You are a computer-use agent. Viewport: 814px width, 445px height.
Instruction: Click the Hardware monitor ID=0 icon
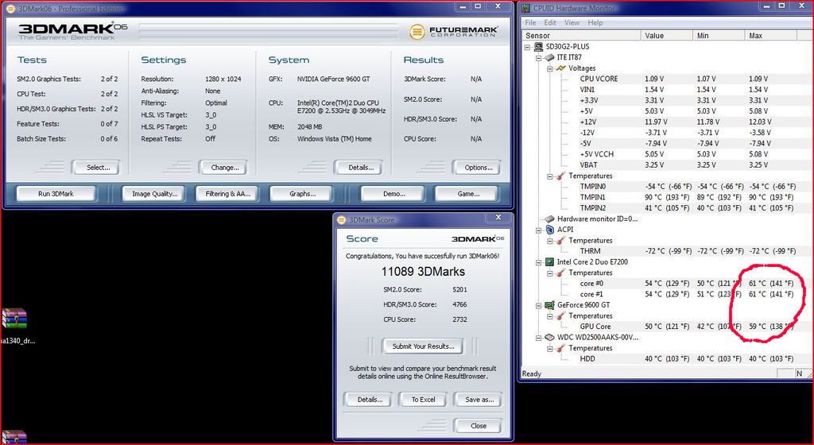(x=550, y=219)
